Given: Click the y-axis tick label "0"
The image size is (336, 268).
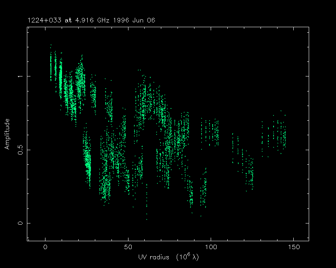Looking at the screenshot, I should (20, 223).
